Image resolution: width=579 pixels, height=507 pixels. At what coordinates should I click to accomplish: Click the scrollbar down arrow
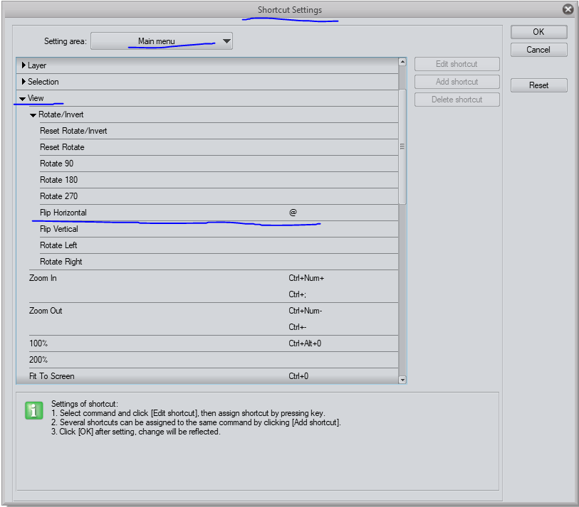click(402, 380)
